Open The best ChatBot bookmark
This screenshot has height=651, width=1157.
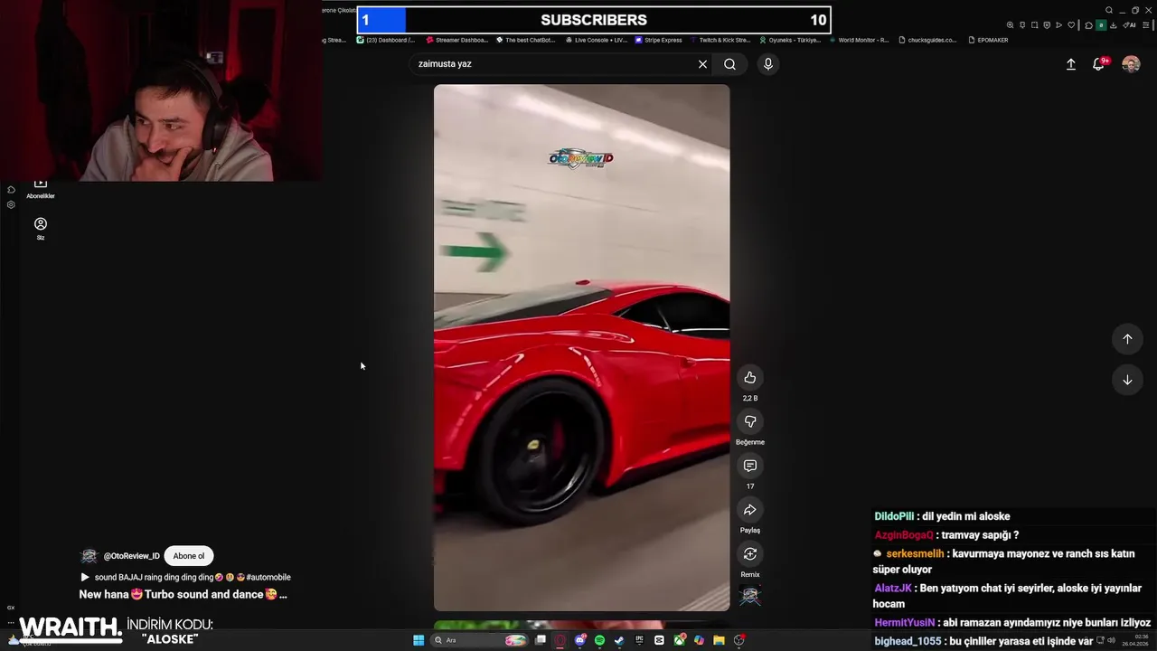526,40
